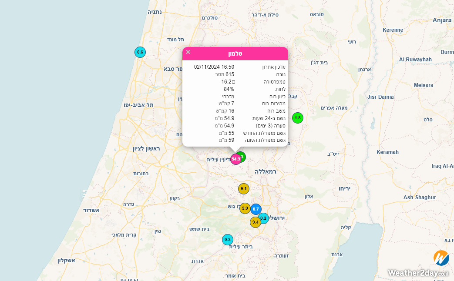Image resolution: width=454 pixels, height=281 pixels.
Task: Click the cyan 0.3 station marker
Action: 228,240
